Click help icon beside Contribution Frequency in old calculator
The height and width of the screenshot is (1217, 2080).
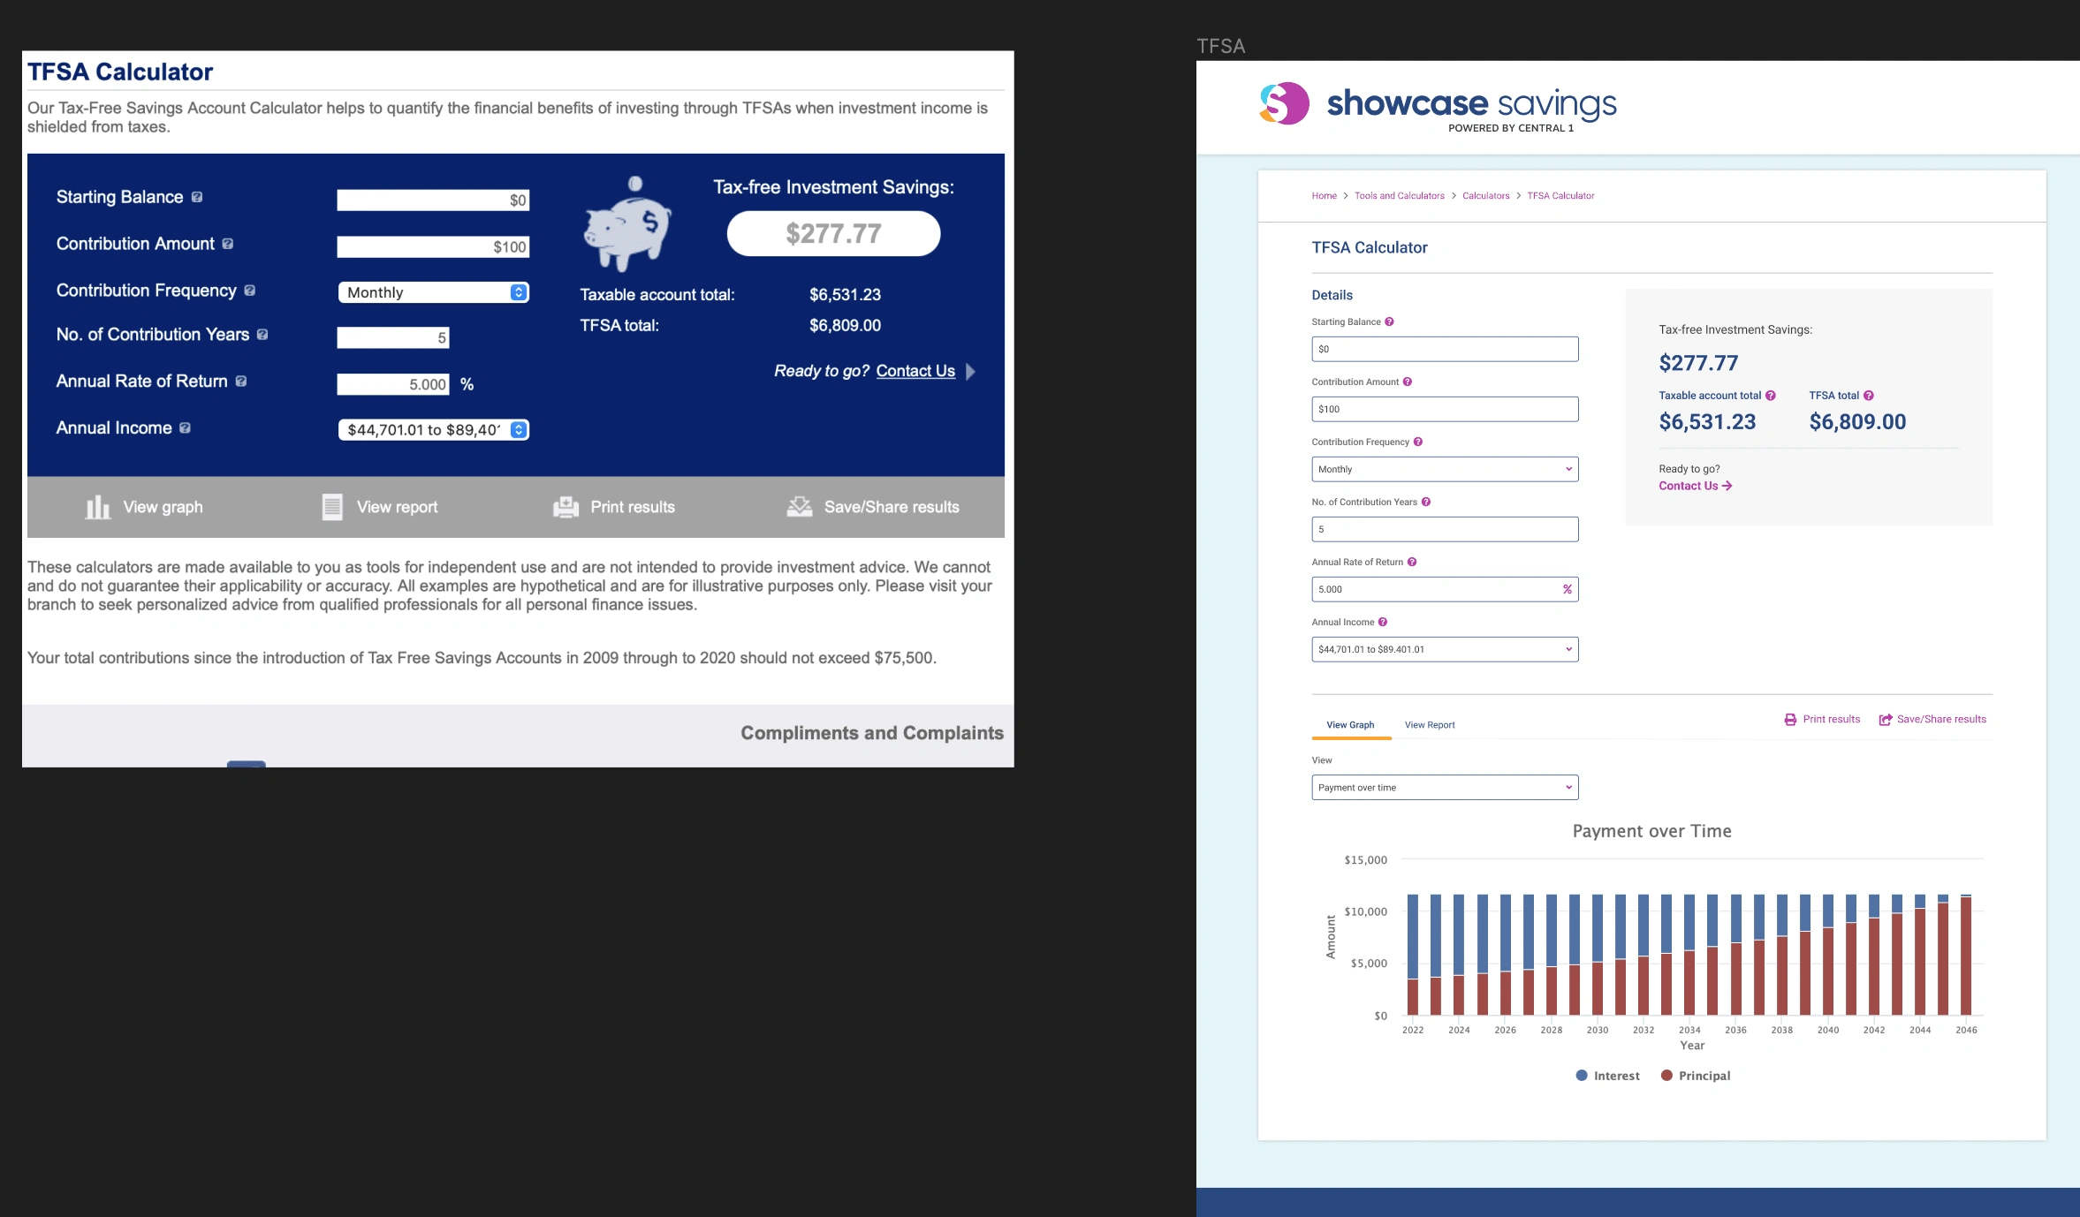click(250, 291)
